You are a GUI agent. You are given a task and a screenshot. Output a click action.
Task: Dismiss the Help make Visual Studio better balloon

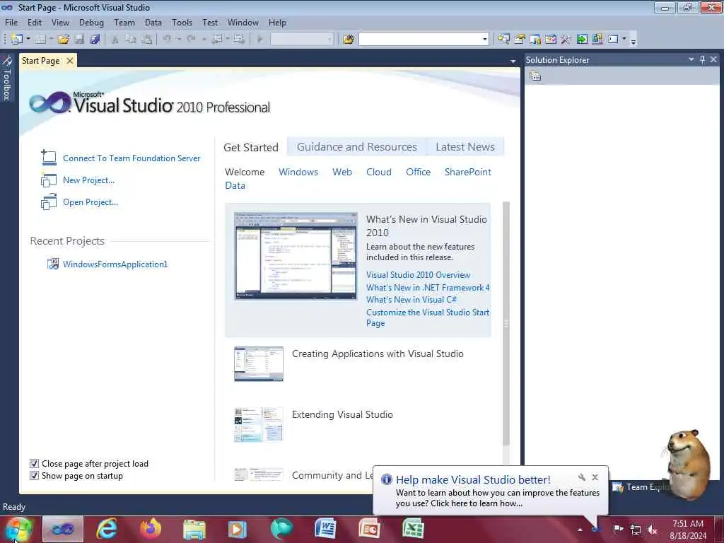pos(595,477)
